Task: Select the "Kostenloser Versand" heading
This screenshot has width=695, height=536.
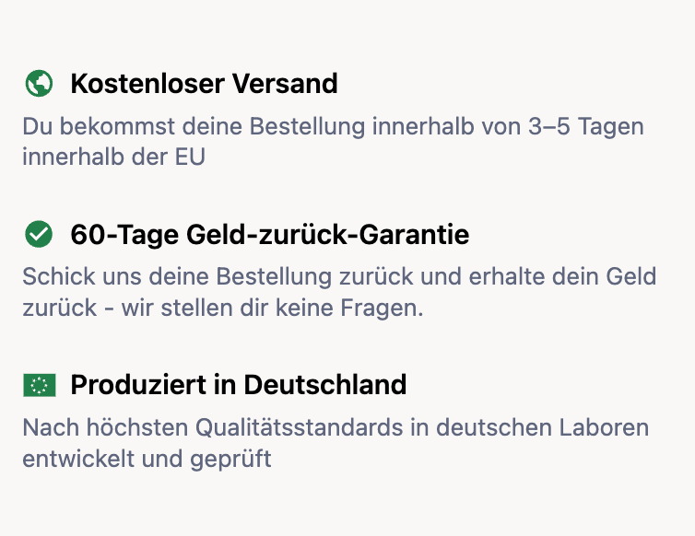Action: coord(204,84)
